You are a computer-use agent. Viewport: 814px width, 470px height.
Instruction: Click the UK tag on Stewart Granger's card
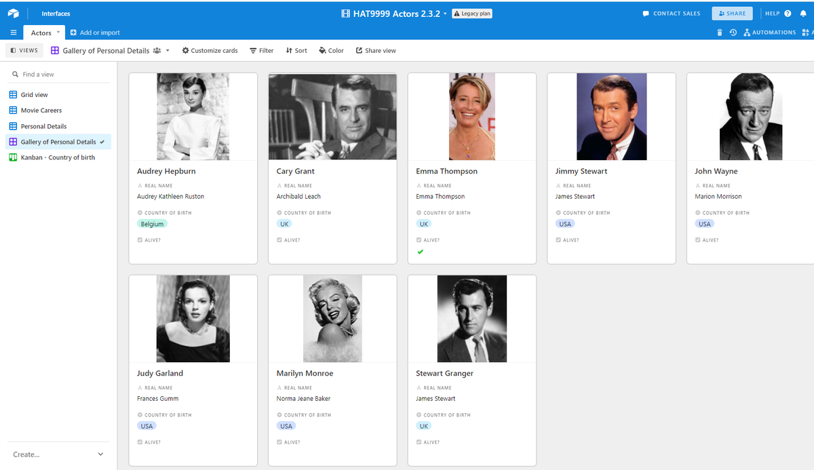[x=424, y=426]
